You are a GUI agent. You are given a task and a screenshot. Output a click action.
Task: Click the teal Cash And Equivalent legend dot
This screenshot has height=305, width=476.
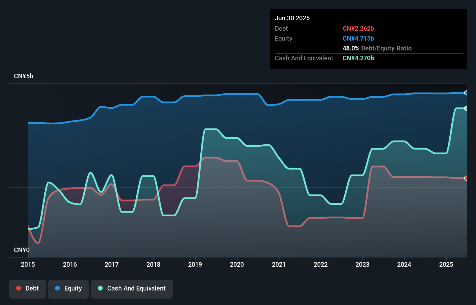[x=100, y=288]
